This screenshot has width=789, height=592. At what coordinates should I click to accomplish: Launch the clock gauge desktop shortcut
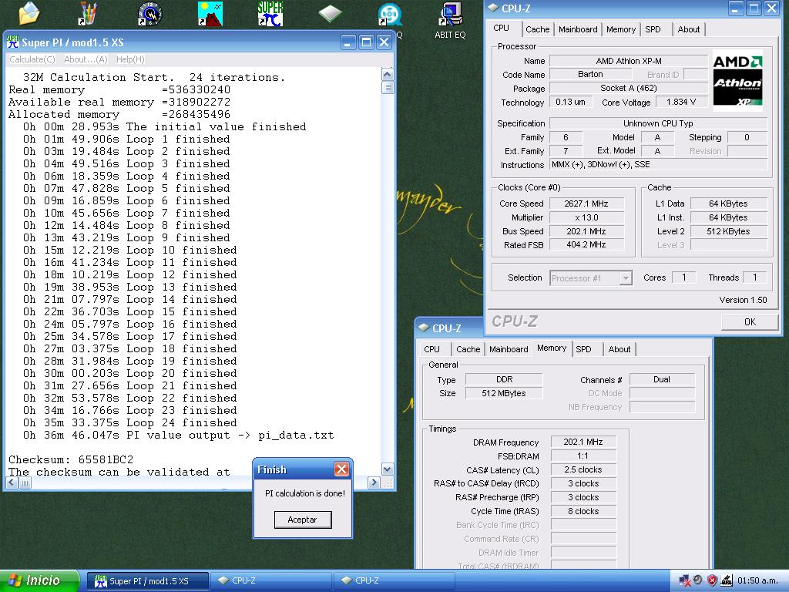coord(149,14)
